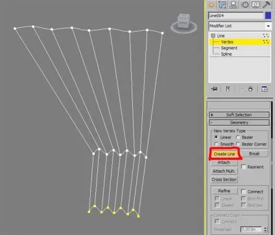Open the Motion panel tab

(x=245, y=5)
